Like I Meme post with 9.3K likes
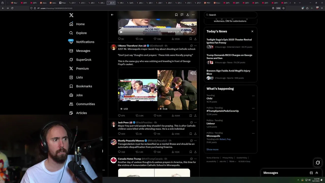Screen dimensions: 325x183 click(157, 116)
